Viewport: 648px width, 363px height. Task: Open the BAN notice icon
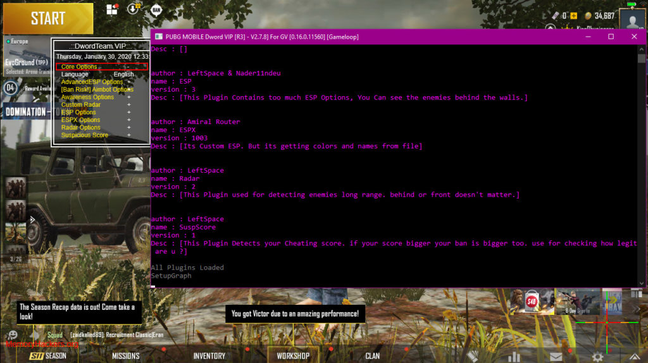pos(156,9)
